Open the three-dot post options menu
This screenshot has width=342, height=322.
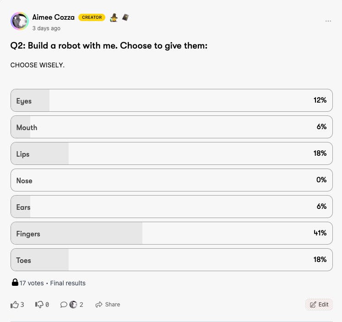tap(328, 21)
